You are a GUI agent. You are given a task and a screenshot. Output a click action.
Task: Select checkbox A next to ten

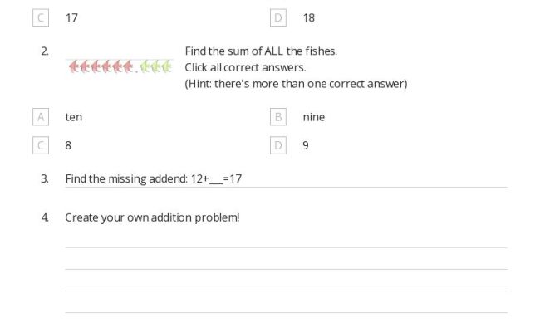(41, 117)
